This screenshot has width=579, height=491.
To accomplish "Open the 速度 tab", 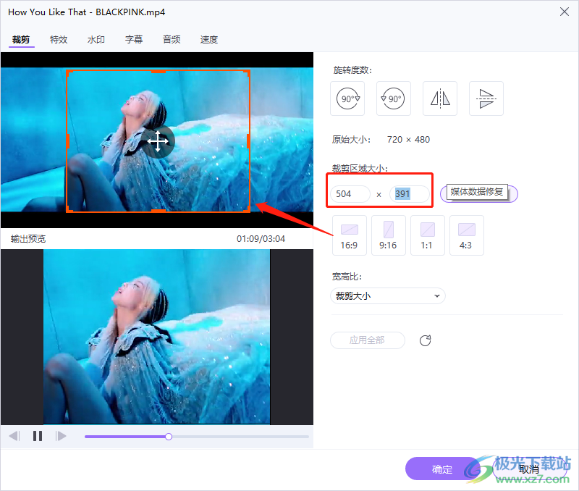I will pos(209,40).
